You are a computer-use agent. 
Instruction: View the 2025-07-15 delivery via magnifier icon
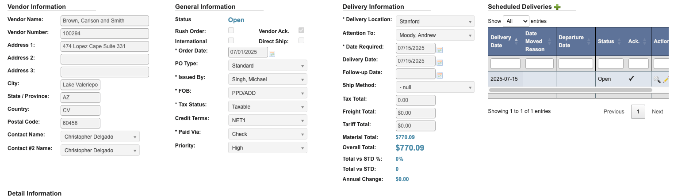click(x=657, y=79)
